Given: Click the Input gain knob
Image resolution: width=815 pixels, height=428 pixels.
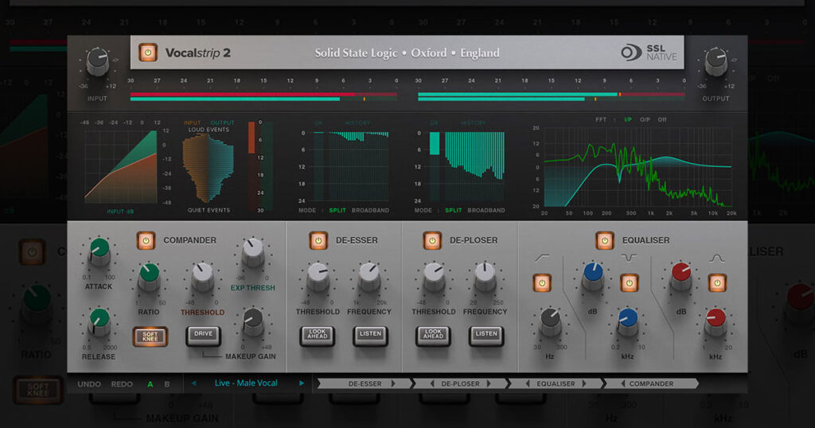Looking at the screenshot, I should pyautogui.click(x=98, y=62).
